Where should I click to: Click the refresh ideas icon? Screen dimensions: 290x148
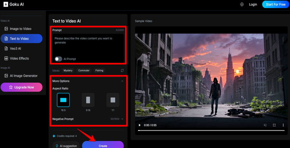(122, 70)
